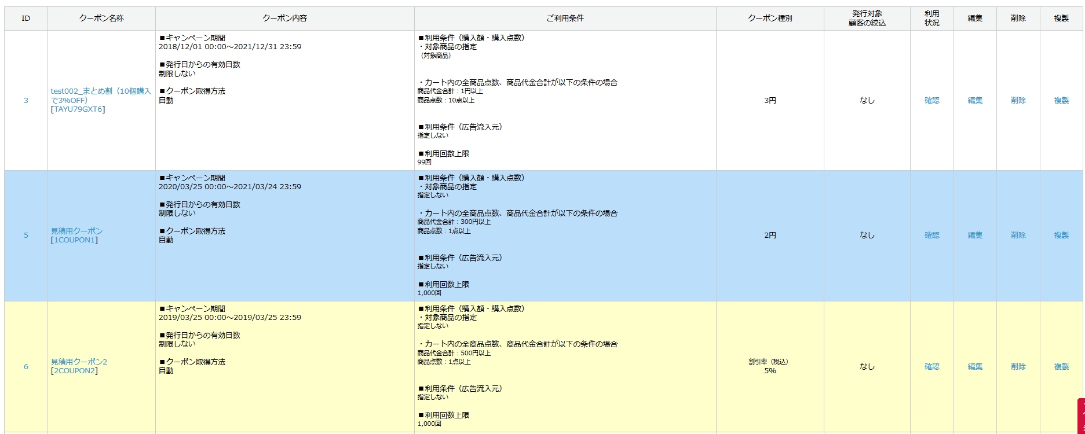Check usage status 確認 for 見積用クーポン
Viewport: 1085px width, 434px height.
(931, 236)
